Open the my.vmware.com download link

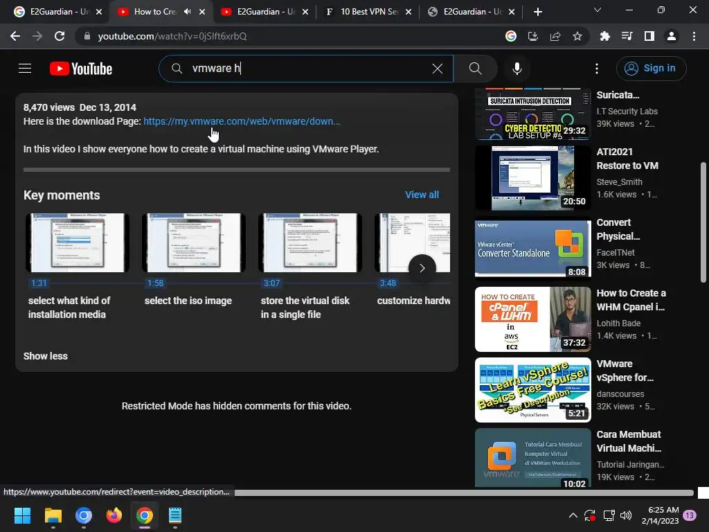pos(242,121)
